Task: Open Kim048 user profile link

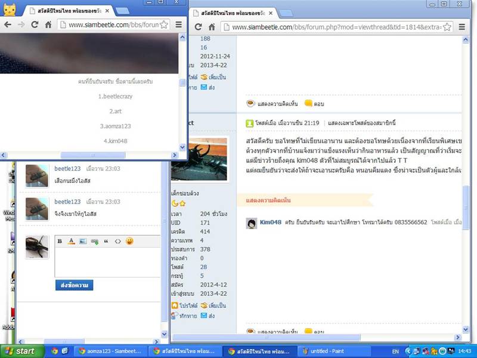Action: (270, 222)
